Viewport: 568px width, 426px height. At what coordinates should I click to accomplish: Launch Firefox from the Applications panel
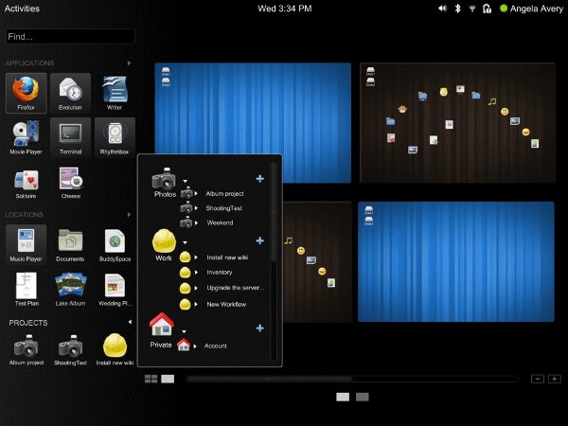25,94
